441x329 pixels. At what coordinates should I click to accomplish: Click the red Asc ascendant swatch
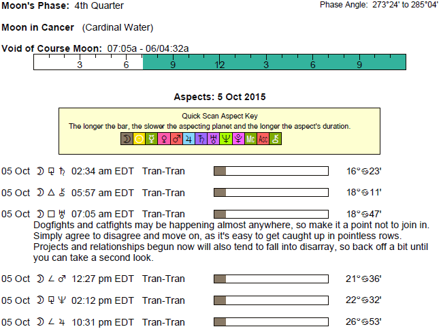click(263, 139)
